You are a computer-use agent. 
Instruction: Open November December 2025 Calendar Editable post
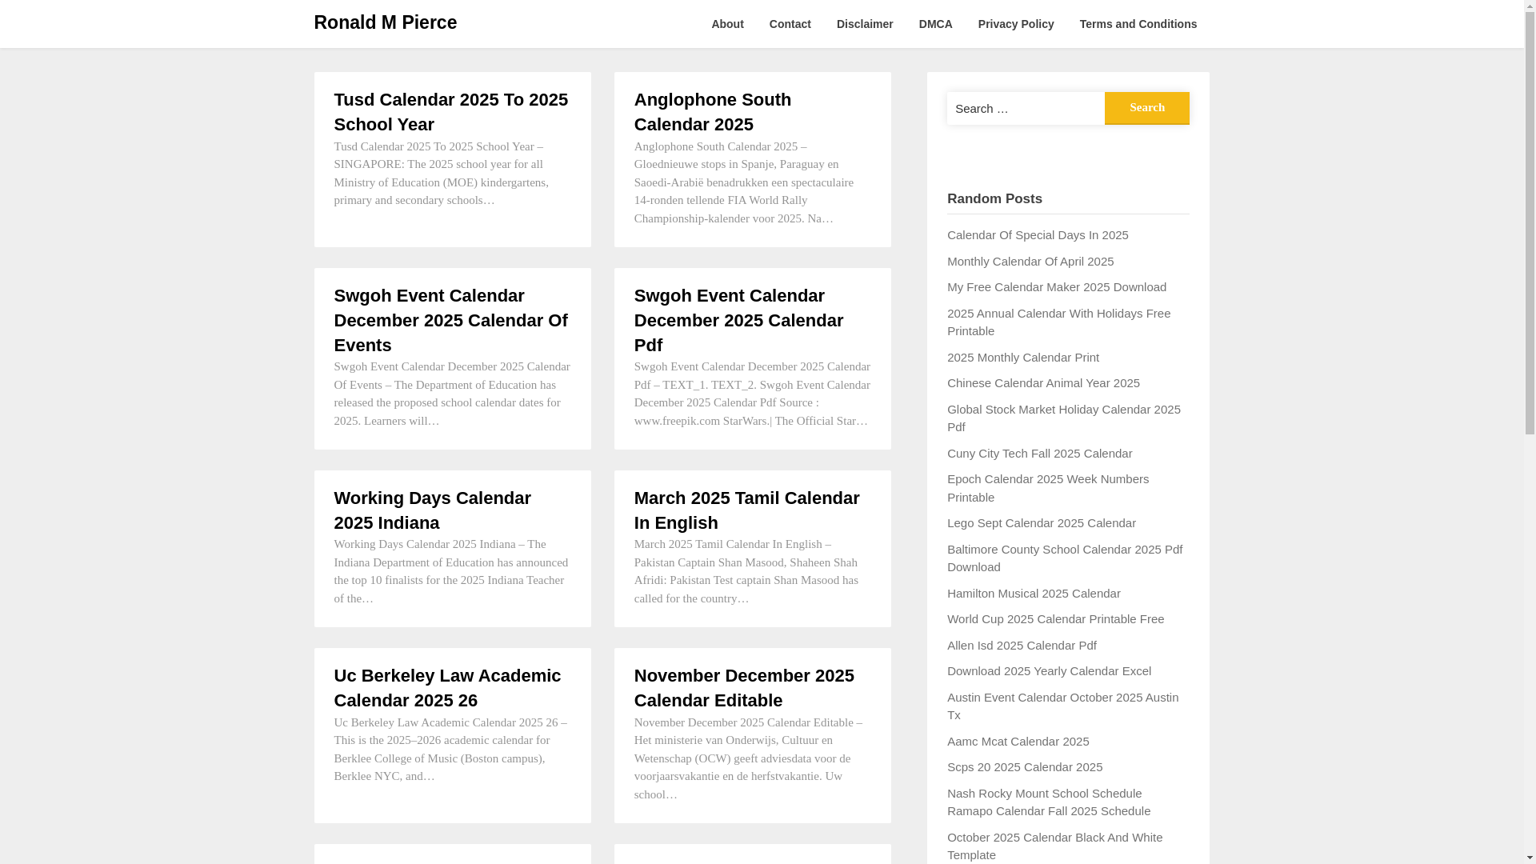[x=744, y=688]
